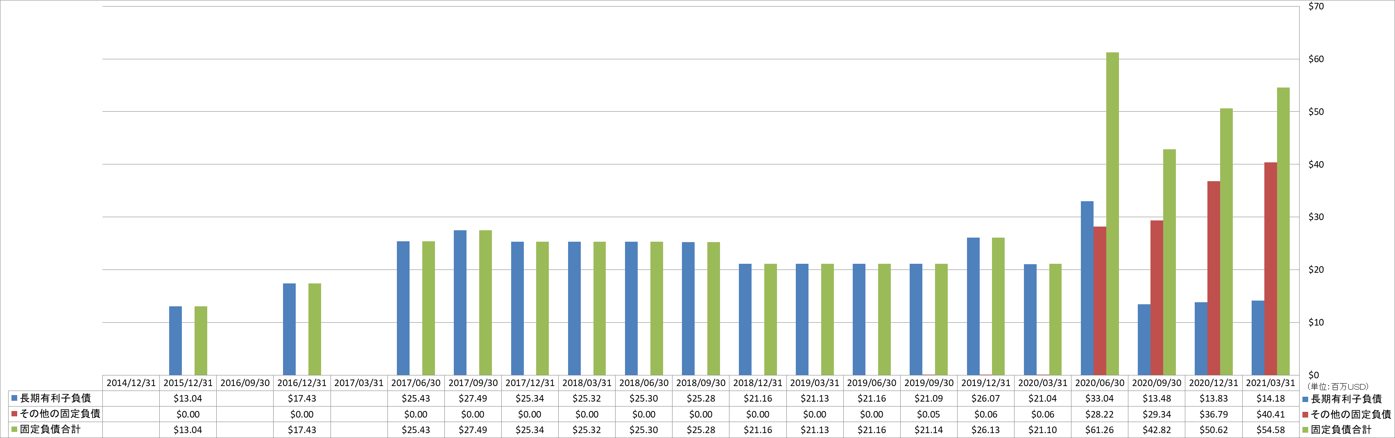The height and width of the screenshot is (438, 1395).
Task: Click the 2017/09/30 date column header
Action: [x=473, y=383]
